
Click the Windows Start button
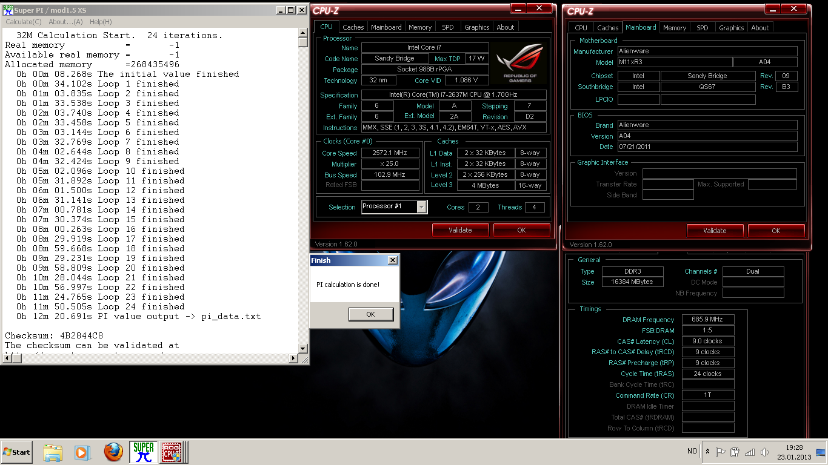(x=17, y=452)
